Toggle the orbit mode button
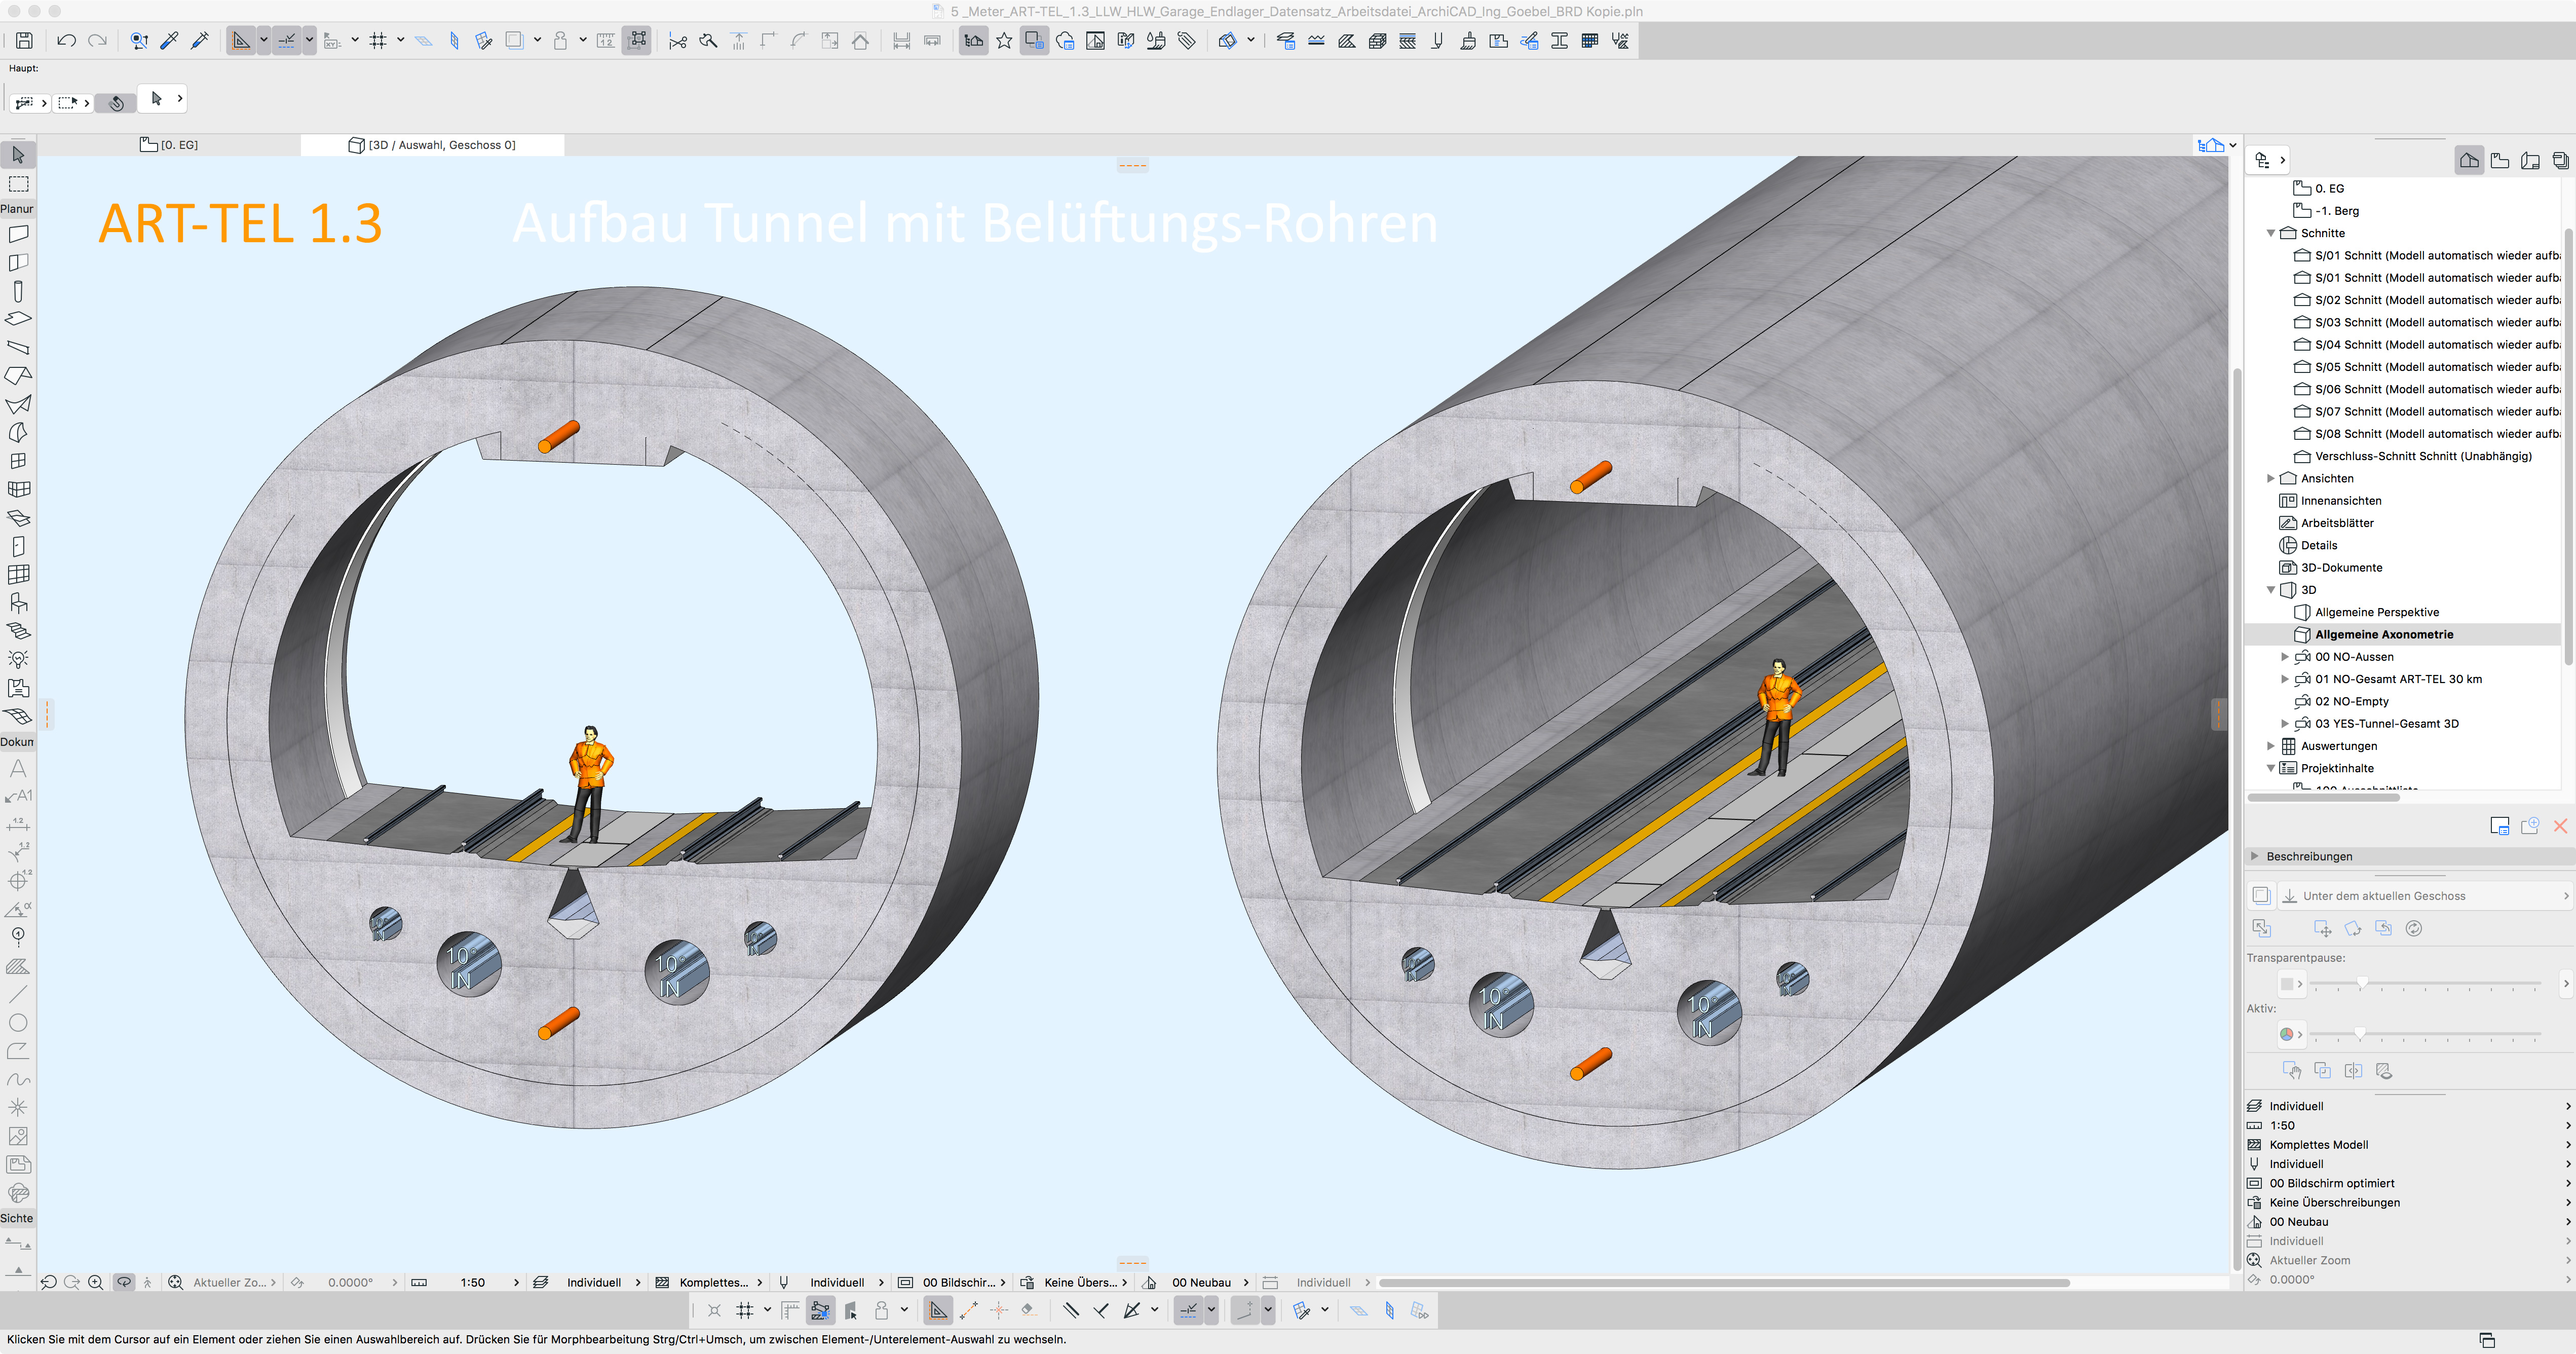The image size is (2576, 1354). 124,1282
